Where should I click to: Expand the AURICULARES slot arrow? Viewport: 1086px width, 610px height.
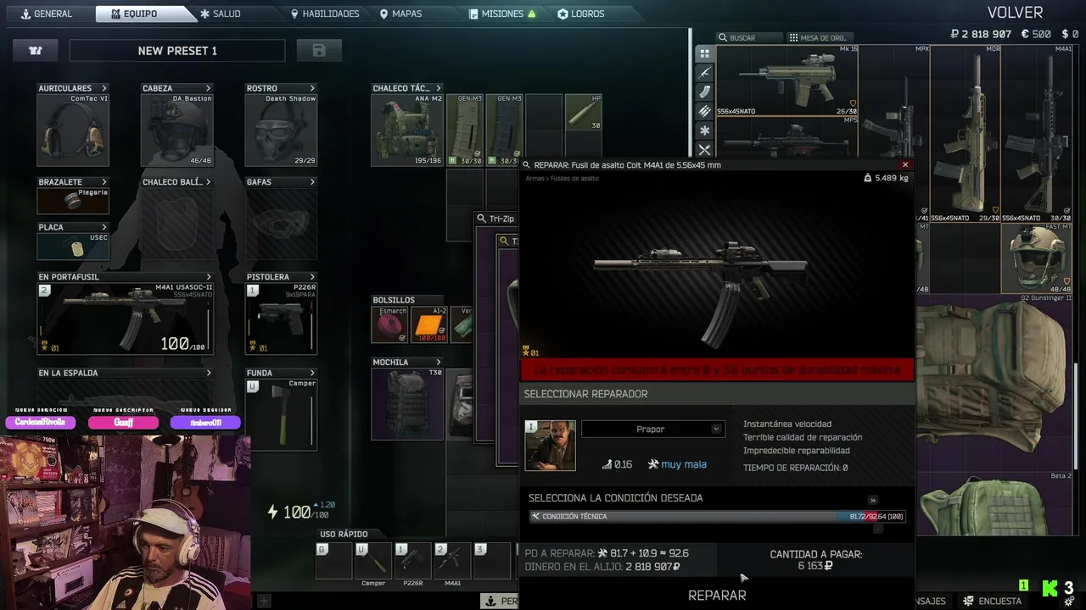104,88
